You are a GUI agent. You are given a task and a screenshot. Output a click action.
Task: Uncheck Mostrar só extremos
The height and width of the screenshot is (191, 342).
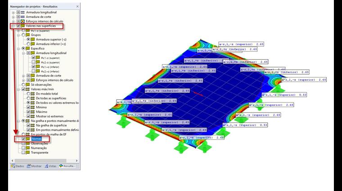28,116
